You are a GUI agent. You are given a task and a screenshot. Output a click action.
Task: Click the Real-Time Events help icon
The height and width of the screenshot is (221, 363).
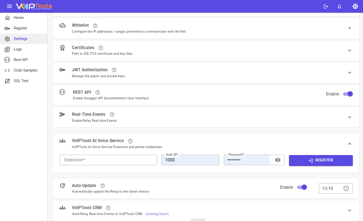[112, 114]
